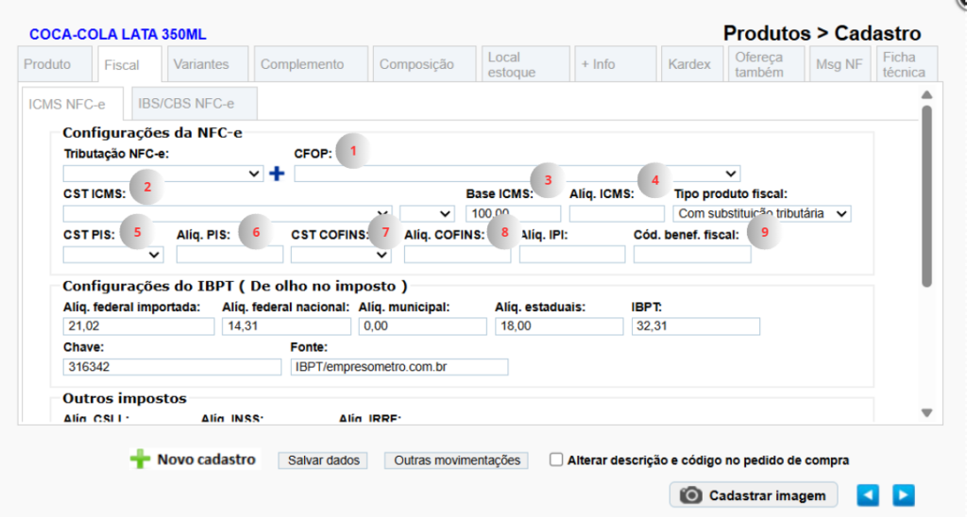Open the Ofereça também tab
The width and height of the screenshot is (967, 517).
click(x=766, y=64)
